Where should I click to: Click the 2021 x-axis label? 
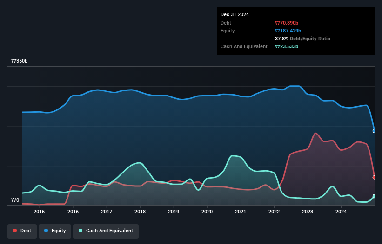[x=241, y=212]
